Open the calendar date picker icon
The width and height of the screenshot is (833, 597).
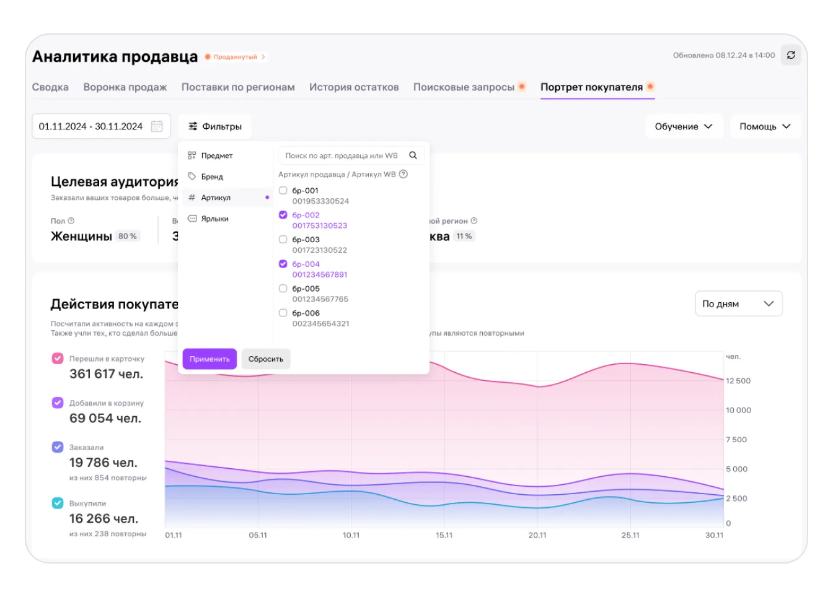point(157,126)
